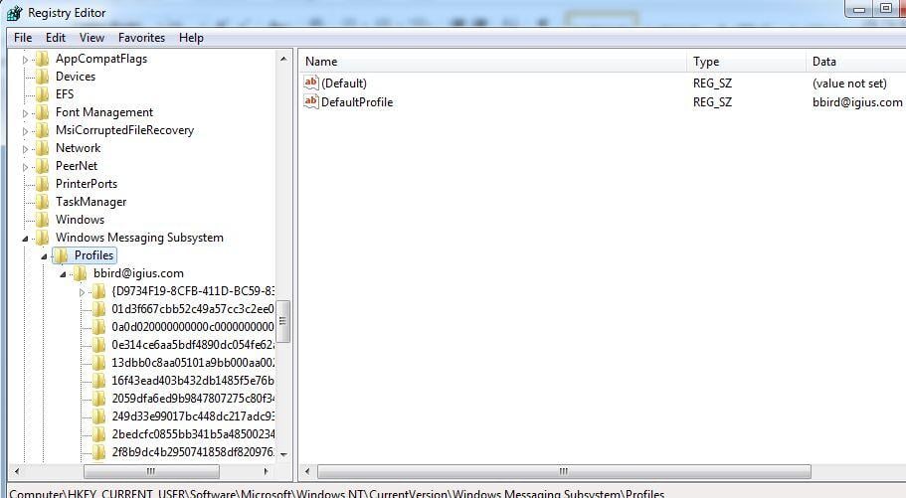Screen dimensions: 906x498
Task: Expand the Network key
Action: pos(25,149)
